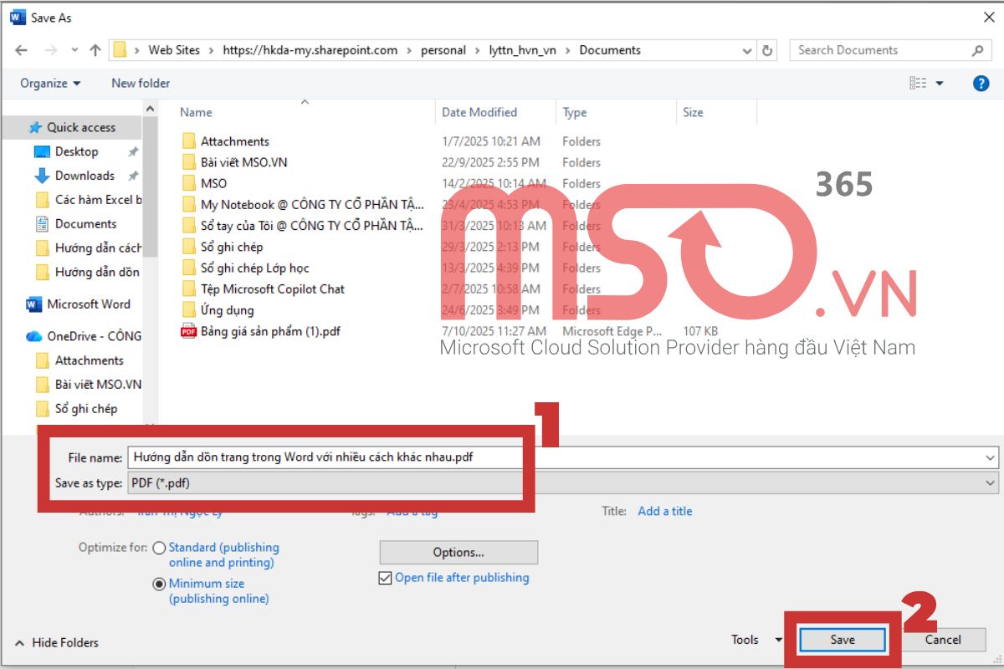Open the Tools dropdown
This screenshot has height=669, width=1004.
pyautogui.click(x=756, y=640)
